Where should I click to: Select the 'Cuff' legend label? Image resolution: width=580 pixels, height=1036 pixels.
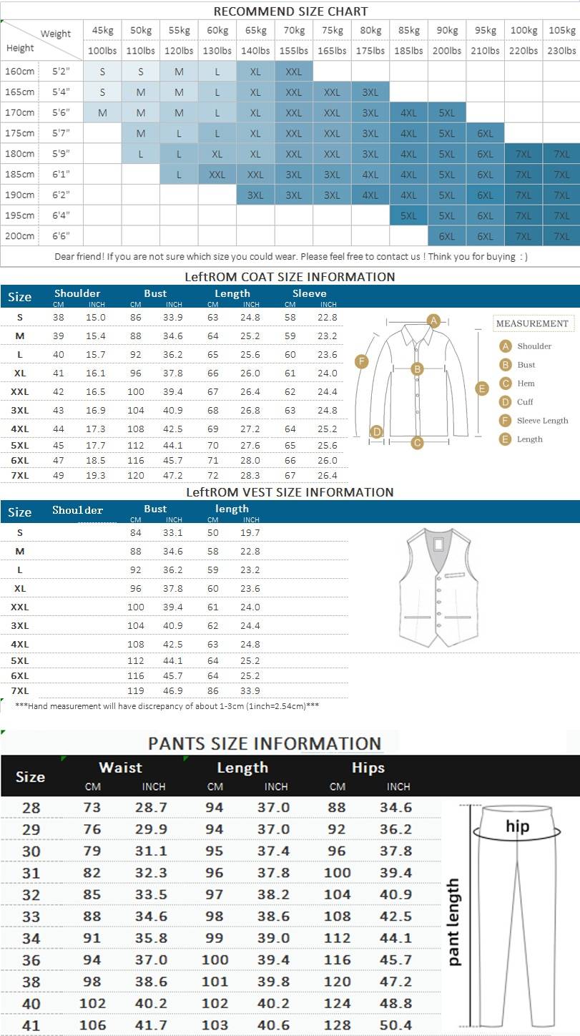[526, 402]
